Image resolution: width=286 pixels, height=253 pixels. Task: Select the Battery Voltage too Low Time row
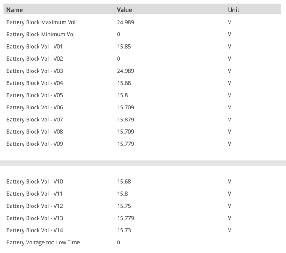(43, 242)
